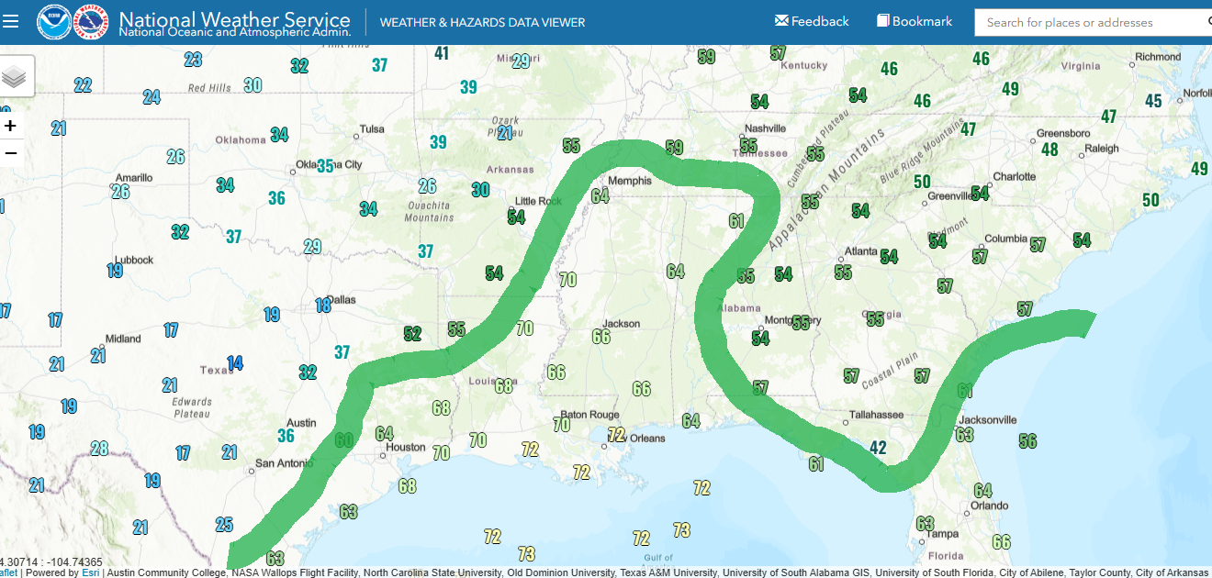
Task: Zoom out on the map
Action: pyautogui.click(x=11, y=152)
